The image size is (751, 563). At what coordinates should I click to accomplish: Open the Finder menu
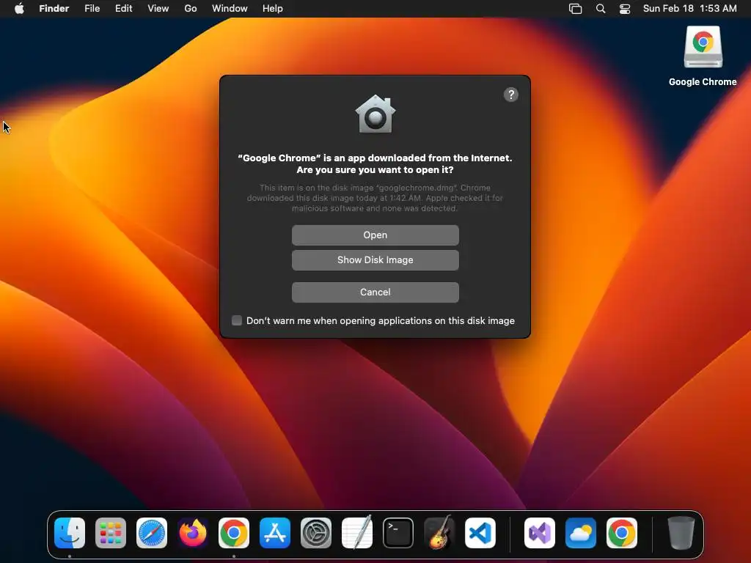pos(54,9)
